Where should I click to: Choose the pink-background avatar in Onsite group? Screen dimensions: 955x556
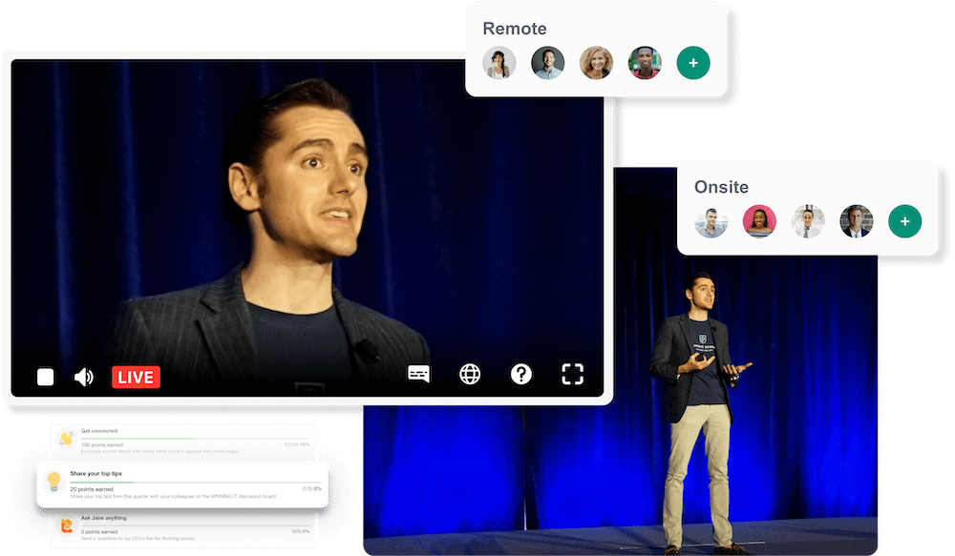point(759,221)
